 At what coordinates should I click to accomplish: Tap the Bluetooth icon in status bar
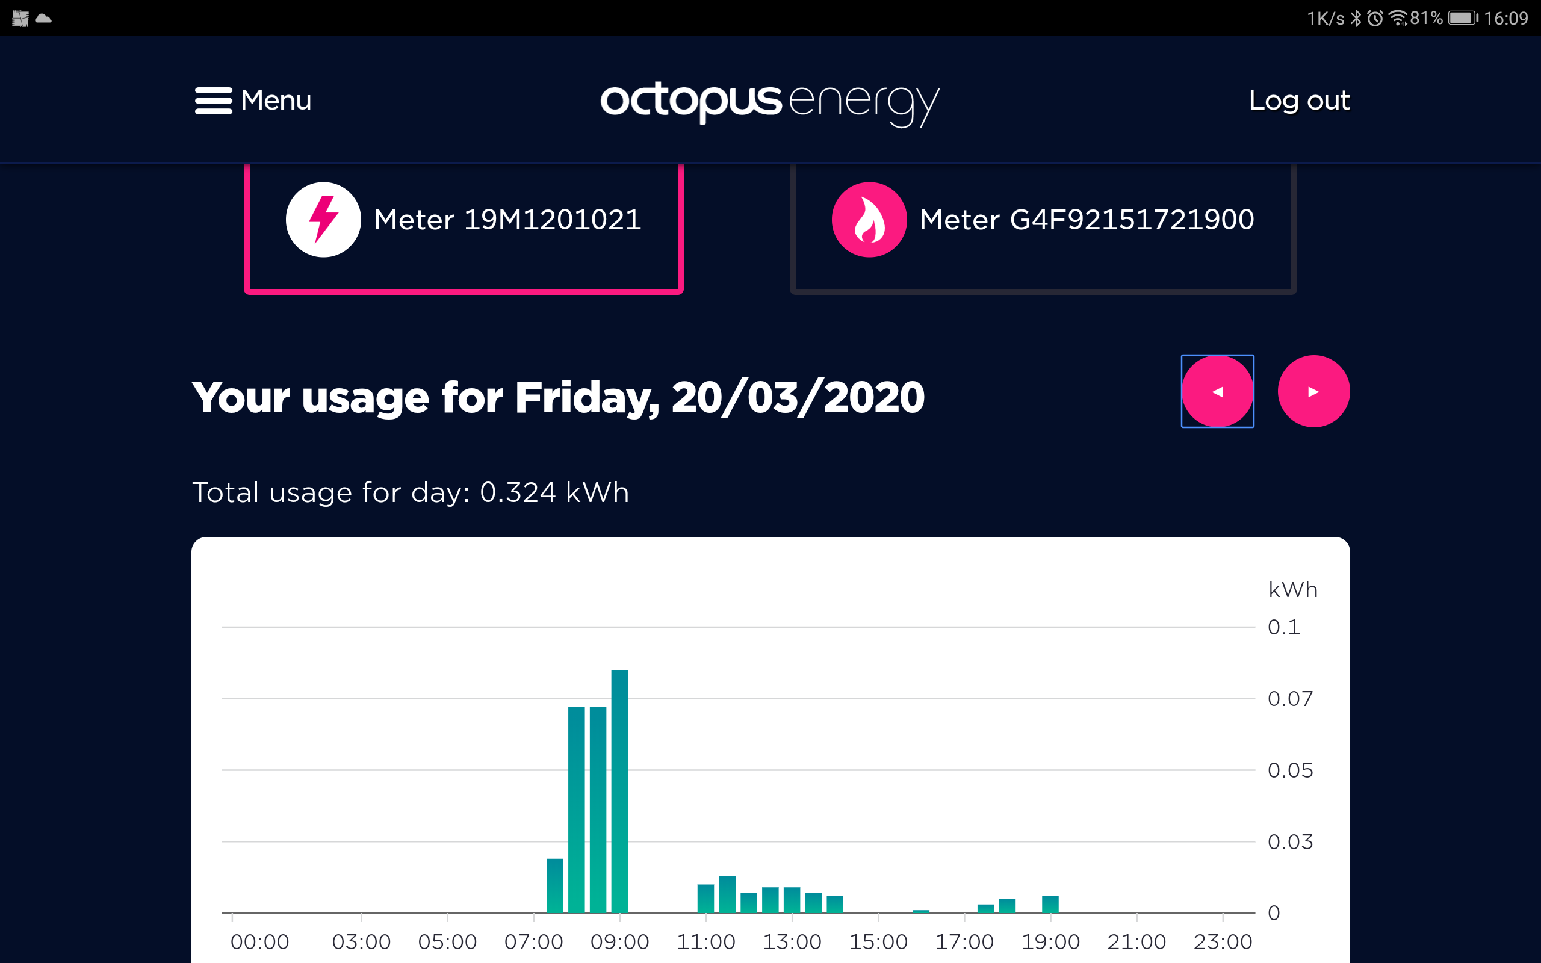[x=1356, y=18]
